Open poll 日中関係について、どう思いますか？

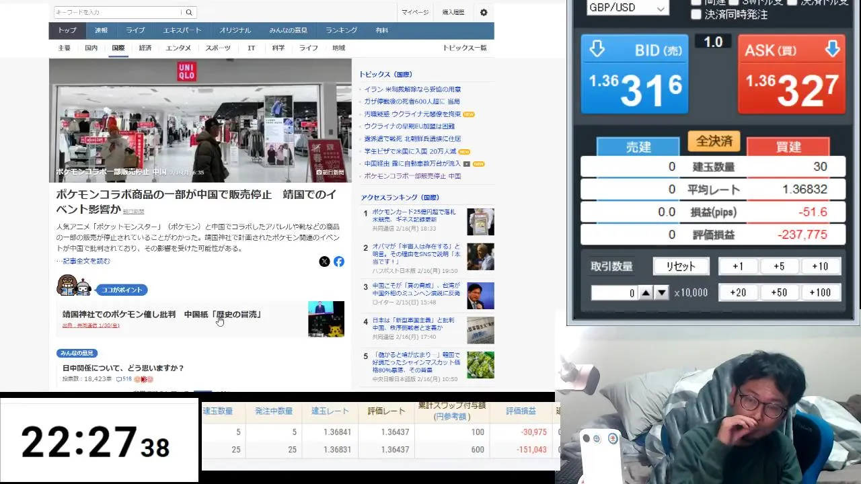[123, 368]
